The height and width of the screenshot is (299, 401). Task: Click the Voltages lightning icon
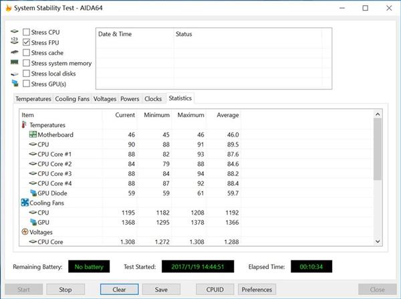[25, 232]
